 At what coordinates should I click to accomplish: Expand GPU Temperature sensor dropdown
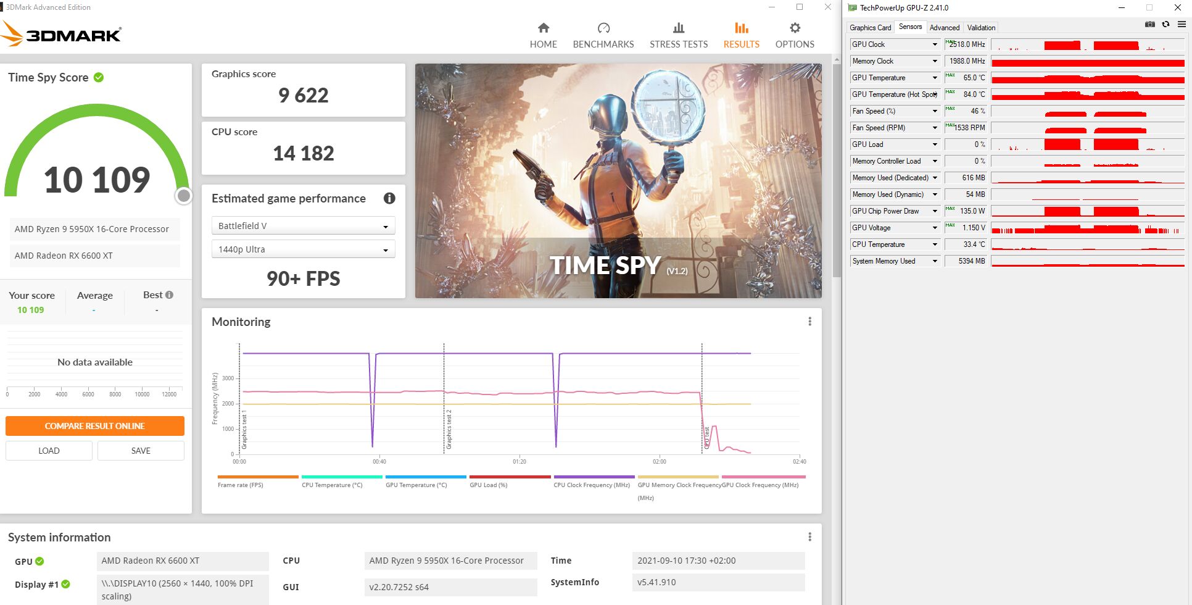935,78
